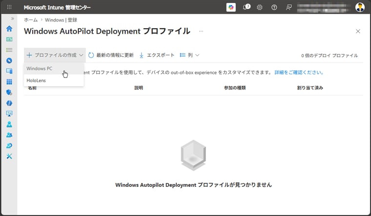Open the ellipsis menu beside the title
This screenshot has width=371, height=216.
(201, 31)
